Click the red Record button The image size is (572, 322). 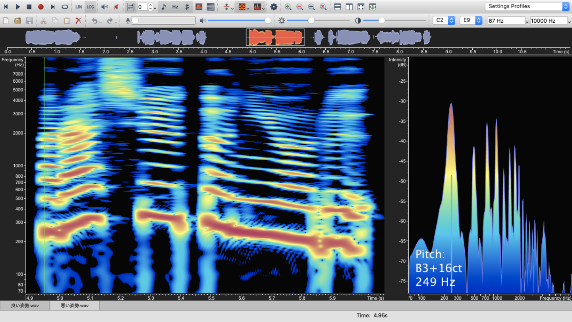pyautogui.click(x=41, y=7)
